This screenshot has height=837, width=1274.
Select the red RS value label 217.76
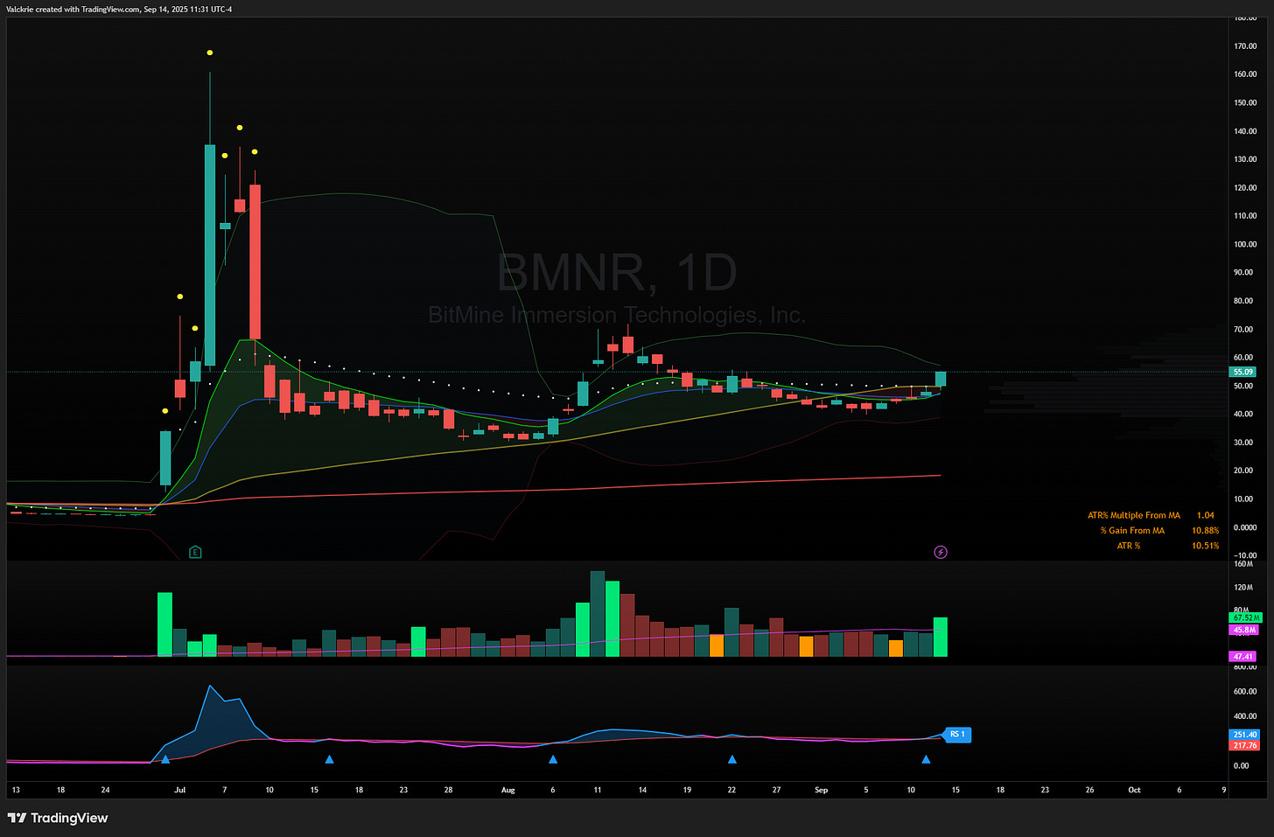pos(1245,745)
